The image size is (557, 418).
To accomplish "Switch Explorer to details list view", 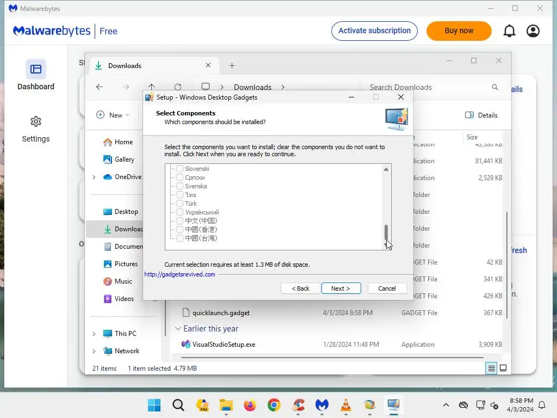I will click(x=491, y=368).
